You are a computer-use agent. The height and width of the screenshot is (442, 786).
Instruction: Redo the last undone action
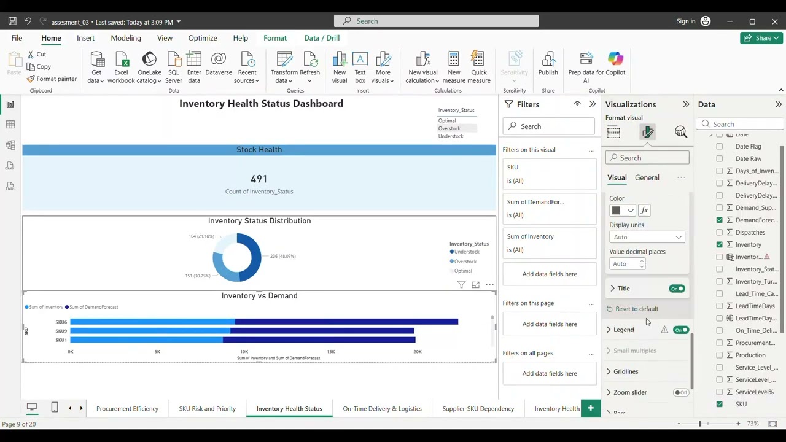[x=42, y=21]
